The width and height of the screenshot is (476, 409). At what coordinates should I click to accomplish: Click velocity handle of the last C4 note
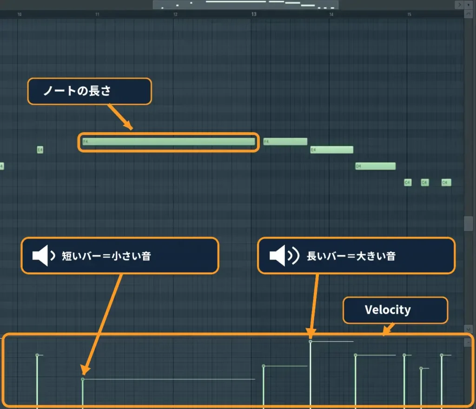(442, 355)
